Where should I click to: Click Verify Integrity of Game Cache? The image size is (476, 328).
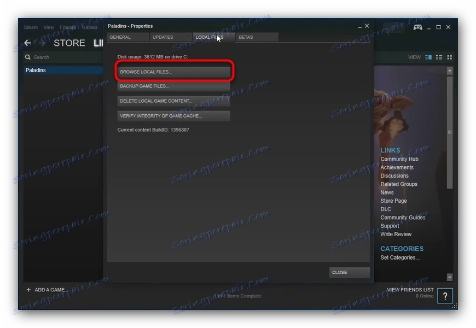pos(173,116)
